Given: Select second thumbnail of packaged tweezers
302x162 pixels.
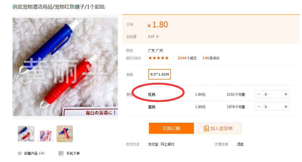Looking at the screenshot, I should pos(45,134).
